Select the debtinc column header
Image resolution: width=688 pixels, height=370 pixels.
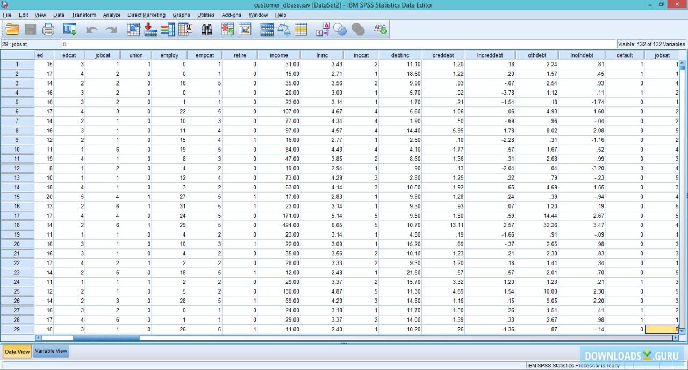[400, 55]
